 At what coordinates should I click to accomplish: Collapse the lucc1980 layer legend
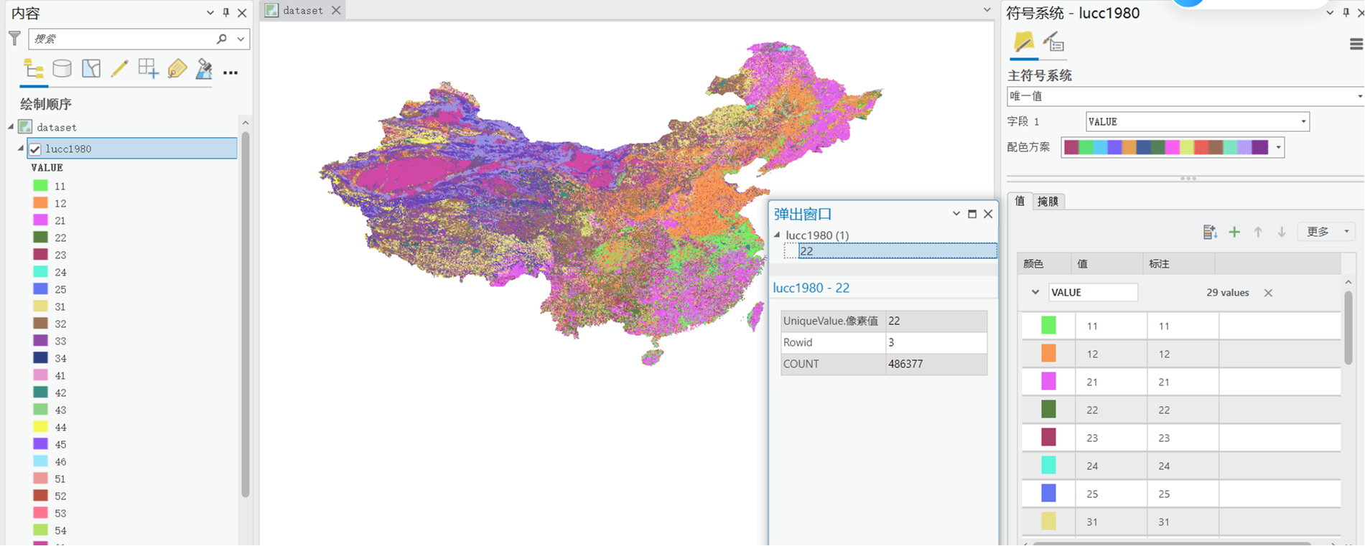click(21, 149)
